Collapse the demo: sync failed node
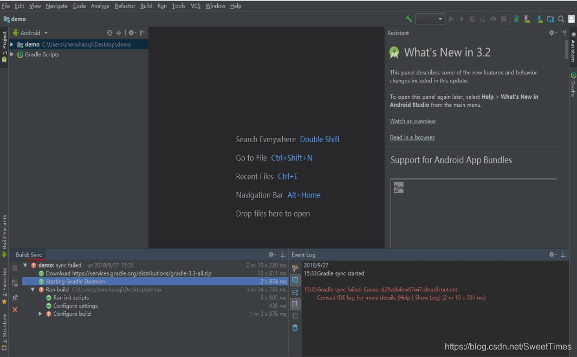Image resolution: width=577 pixels, height=357 pixels. (25, 265)
